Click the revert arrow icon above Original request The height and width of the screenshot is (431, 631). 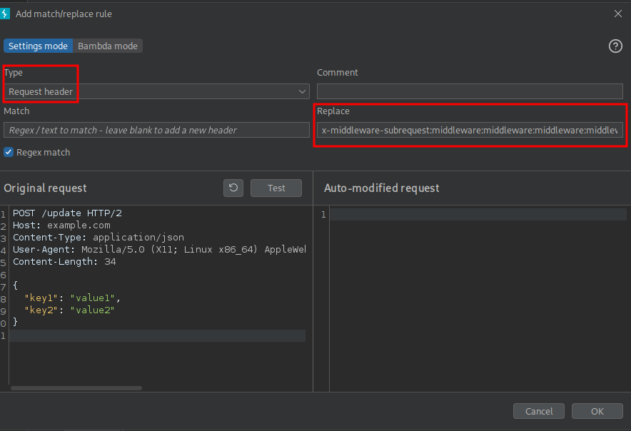[233, 188]
